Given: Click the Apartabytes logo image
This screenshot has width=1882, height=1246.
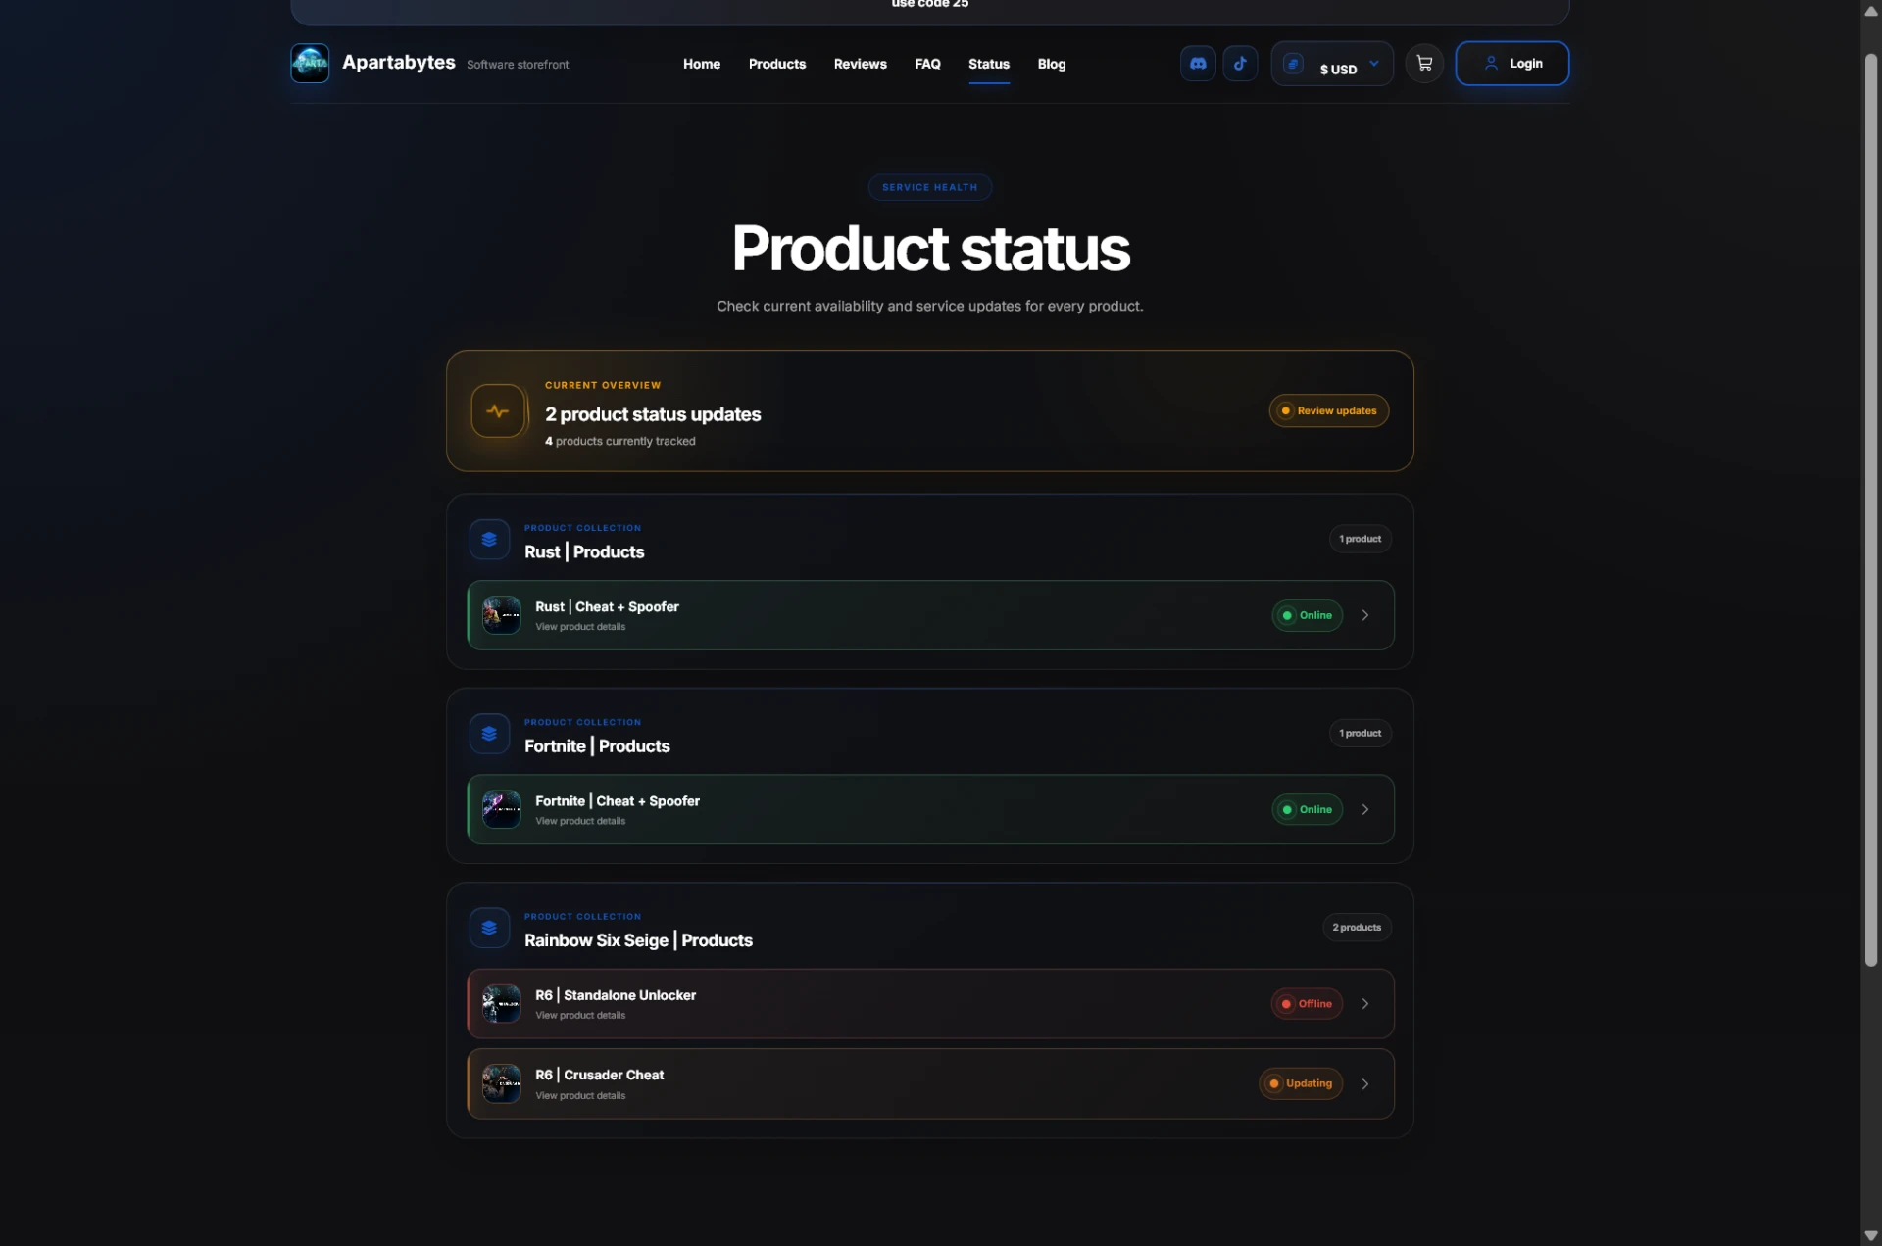Looking at the screenshot, I should [310, 64].
